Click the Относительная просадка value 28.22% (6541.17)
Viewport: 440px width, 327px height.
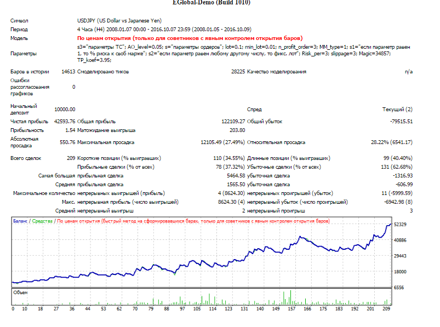tap(392, 142)
